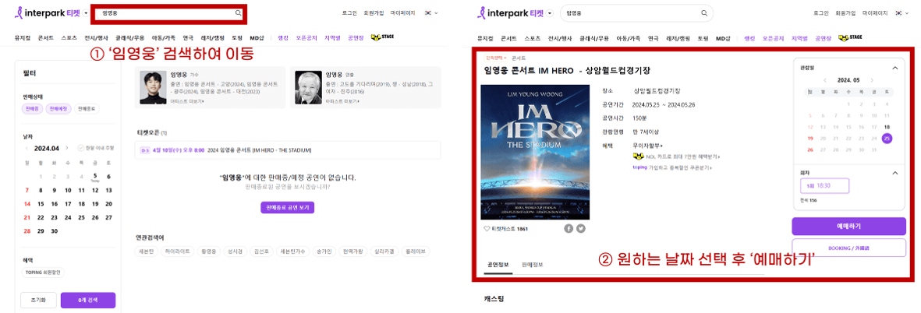Share concert on Twitter icon

click(581, 229)
